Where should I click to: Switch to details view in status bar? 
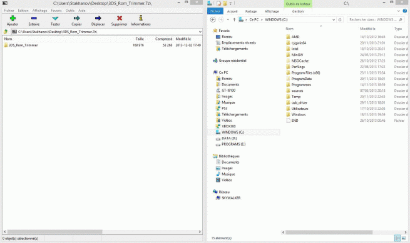coord(397,238)
